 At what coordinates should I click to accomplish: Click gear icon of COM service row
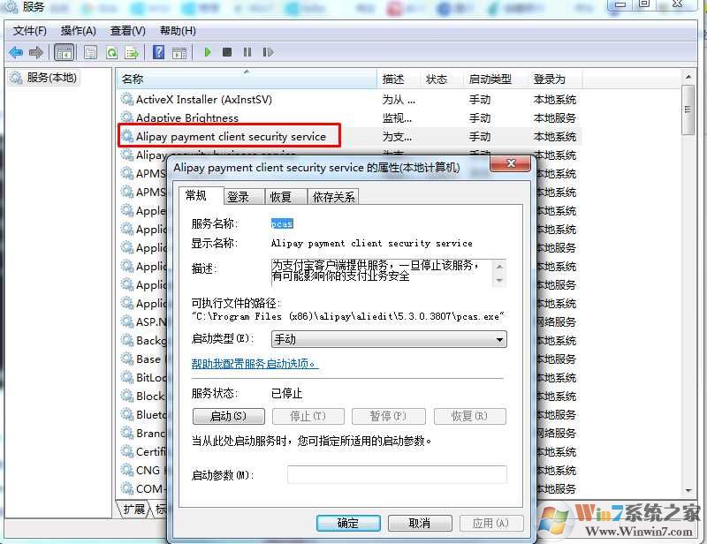[x=127, y=488]
